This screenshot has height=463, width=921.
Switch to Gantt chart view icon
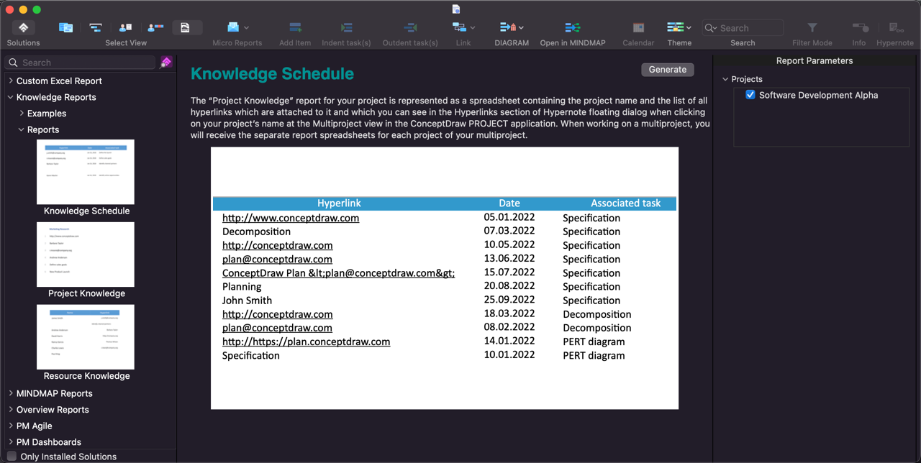(x=96, y=27)
